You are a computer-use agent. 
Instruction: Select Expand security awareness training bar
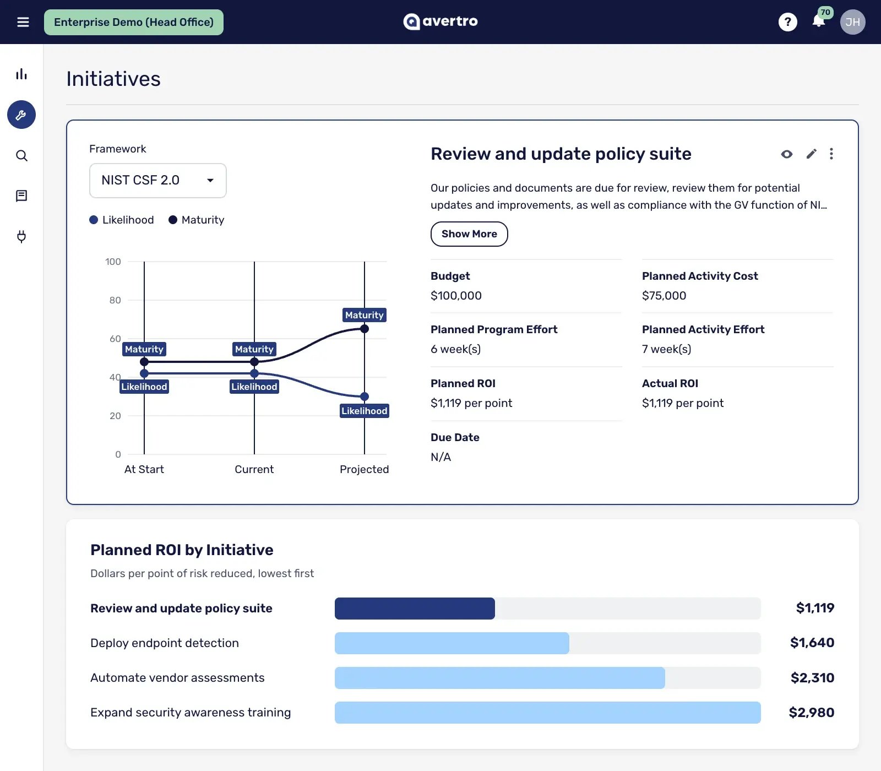[x=548, y=713]
